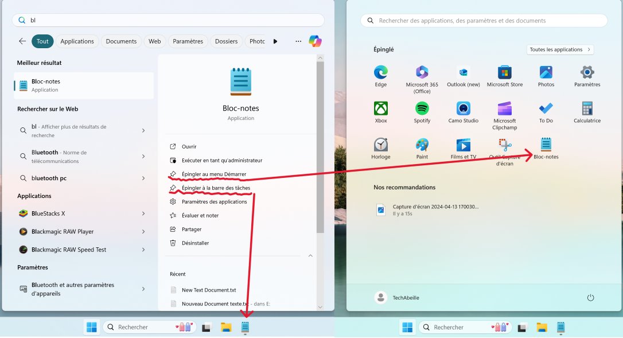Open recommended Capture d'écran 2024-04-13 file
This screenshot has height=338, width=623.
click(x=429, y=209)
